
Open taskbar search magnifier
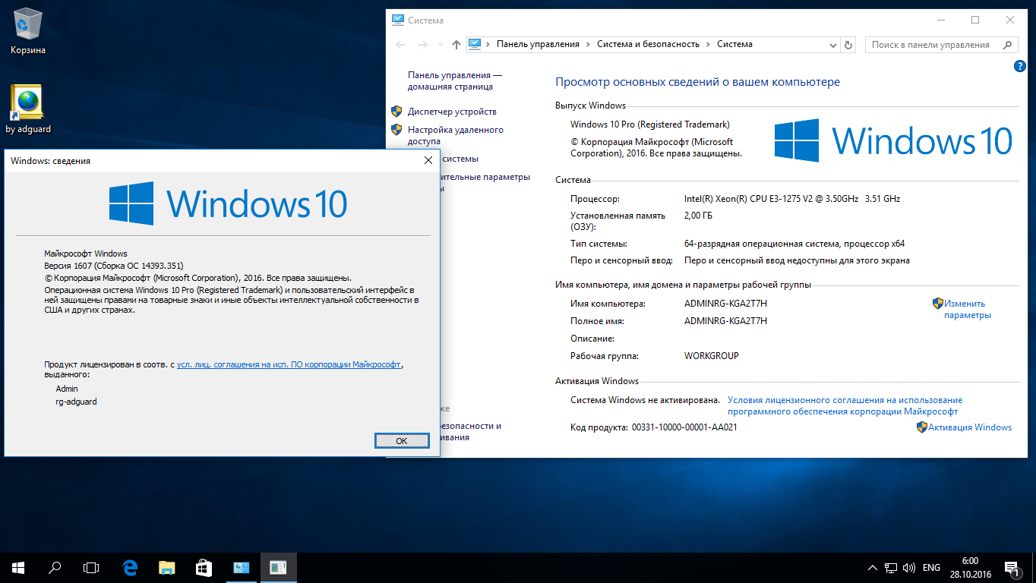[55, 567]
